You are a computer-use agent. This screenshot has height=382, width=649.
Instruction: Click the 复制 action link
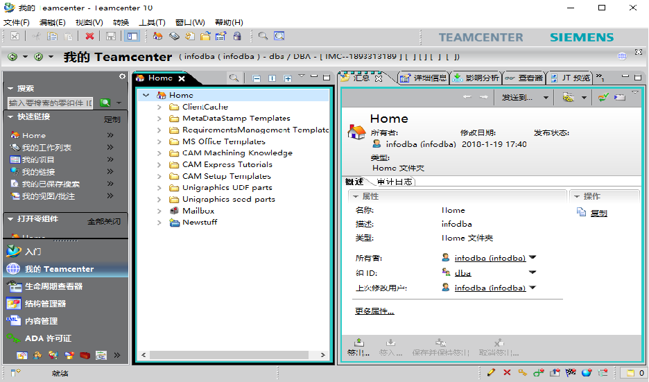pyautogui.click(x=598, y=213)
